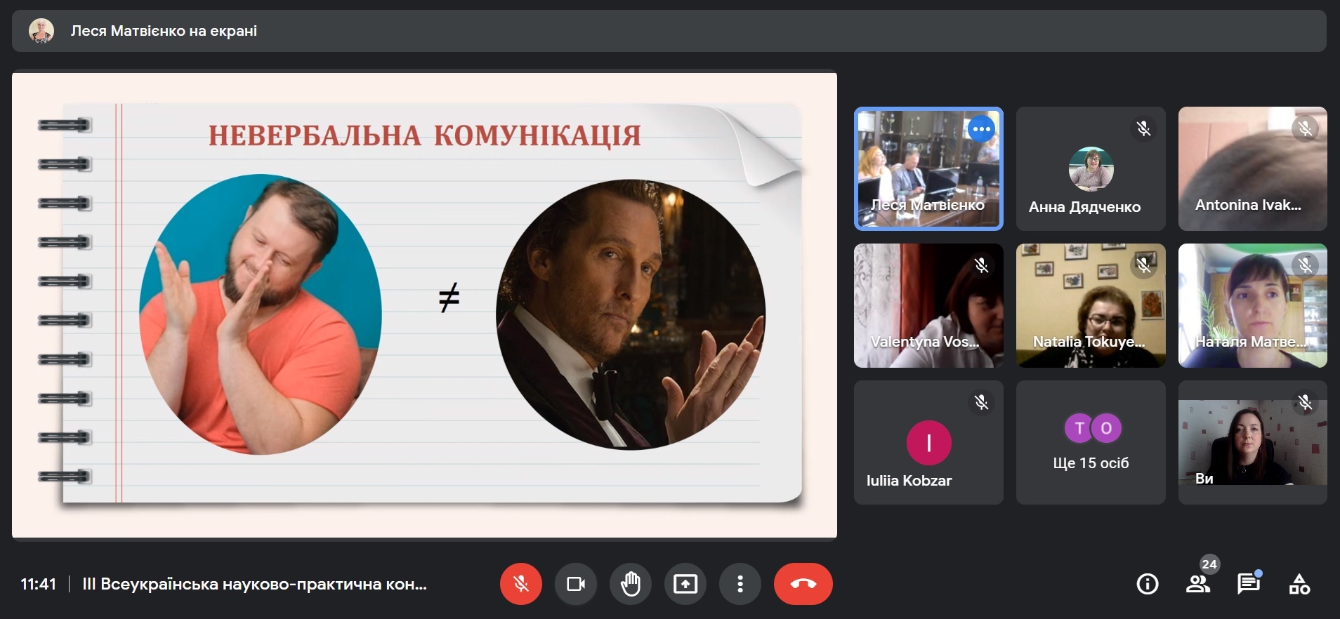The width and height of the screenshot is (1340, 619).
Task: Unmute the microphone with the red button
Action: tap(520, 584)
